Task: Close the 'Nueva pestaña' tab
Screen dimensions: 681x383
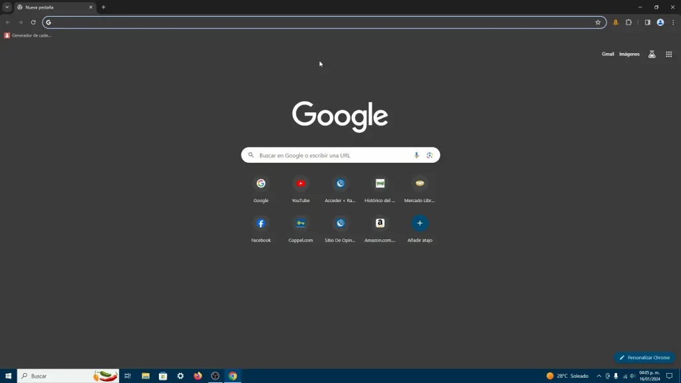Action: pyautogui.click(x=90, y=7)
